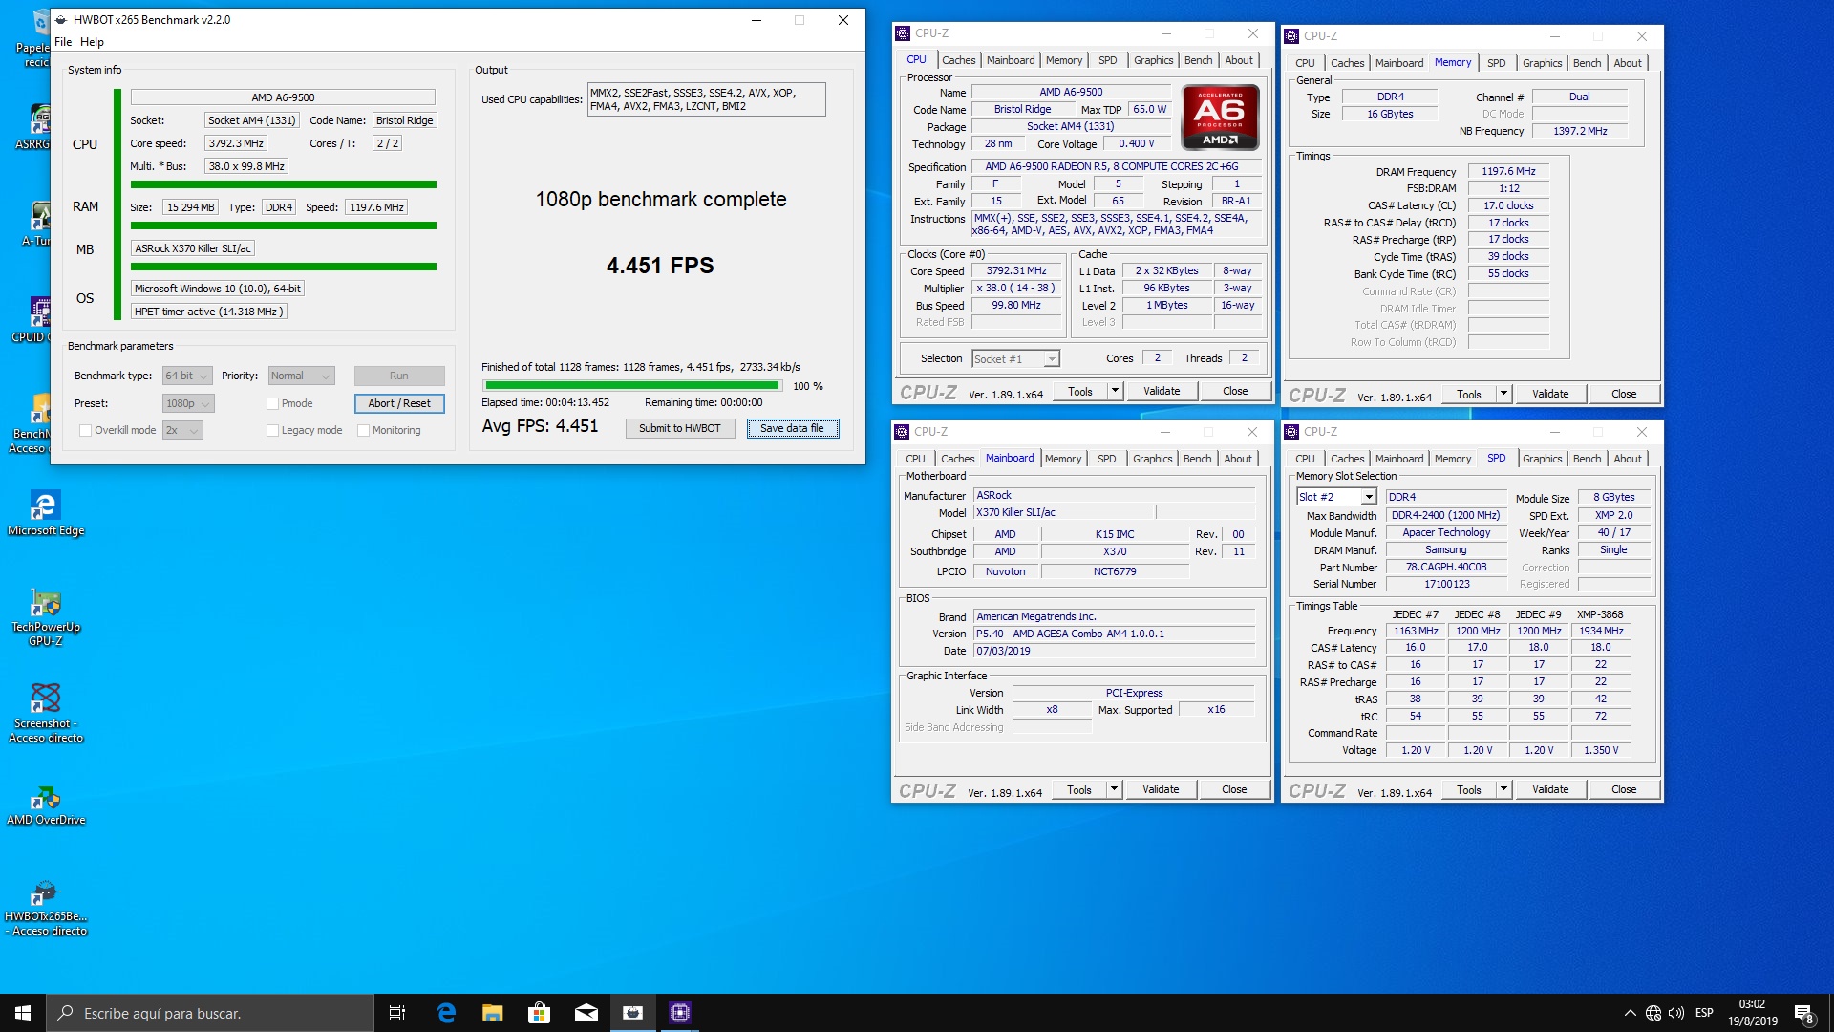Click Used CPU capabilities text box
This screenshot has height=1032, width=1834.
pos(706,99)
